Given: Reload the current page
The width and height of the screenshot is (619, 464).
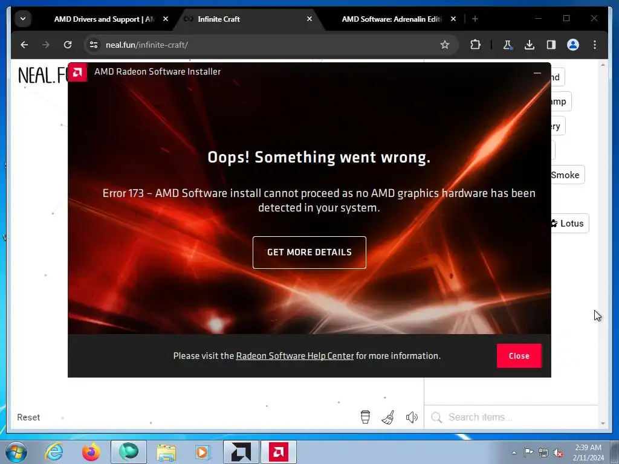Looking at the screenshot, I should tap(68, 45).
